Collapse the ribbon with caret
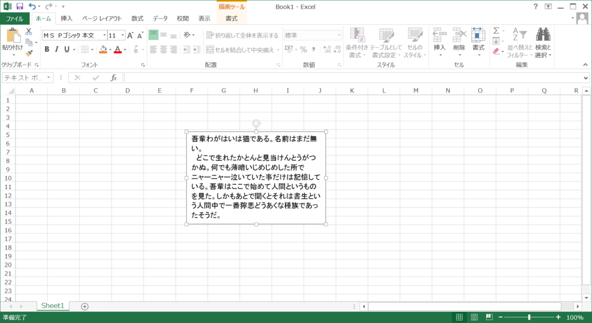Viewport: 592px width, 323px height. click(x=586, y=65)
